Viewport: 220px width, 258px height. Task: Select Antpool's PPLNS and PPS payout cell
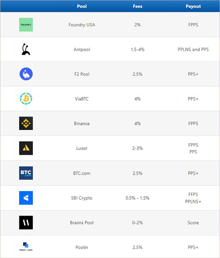tap(193, 49)
